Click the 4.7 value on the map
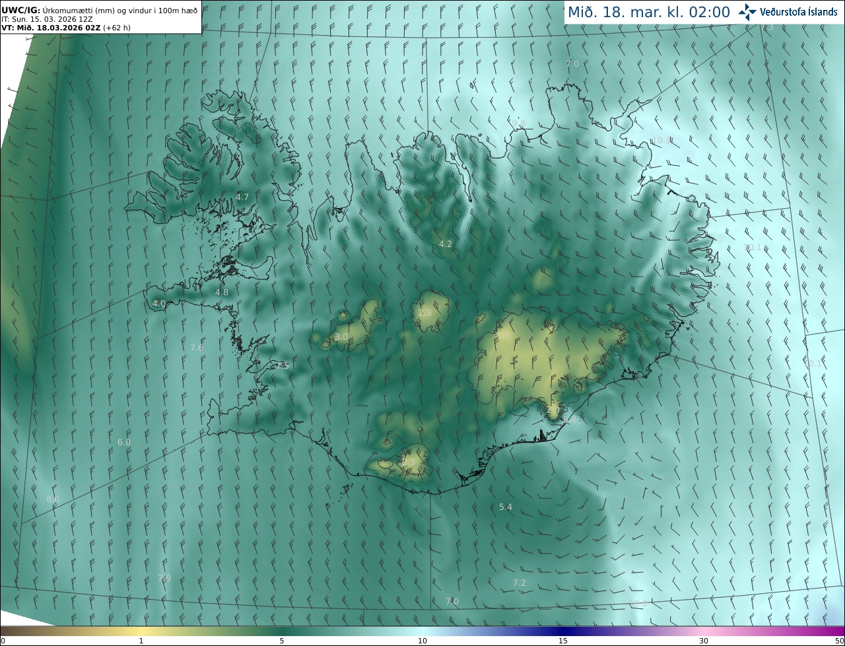The image size is (845, 646). pyautogui.click(x=242, y=197)
